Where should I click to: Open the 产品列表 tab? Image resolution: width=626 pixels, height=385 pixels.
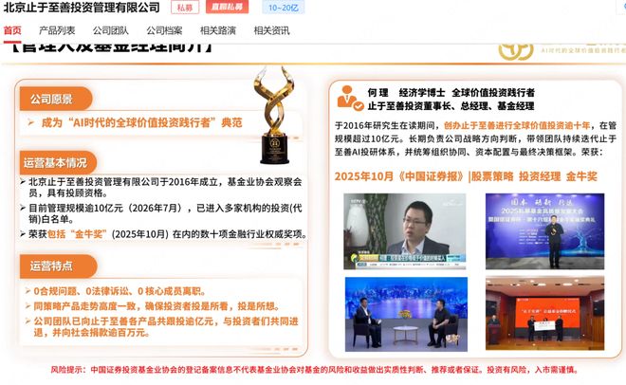point(57,30)
